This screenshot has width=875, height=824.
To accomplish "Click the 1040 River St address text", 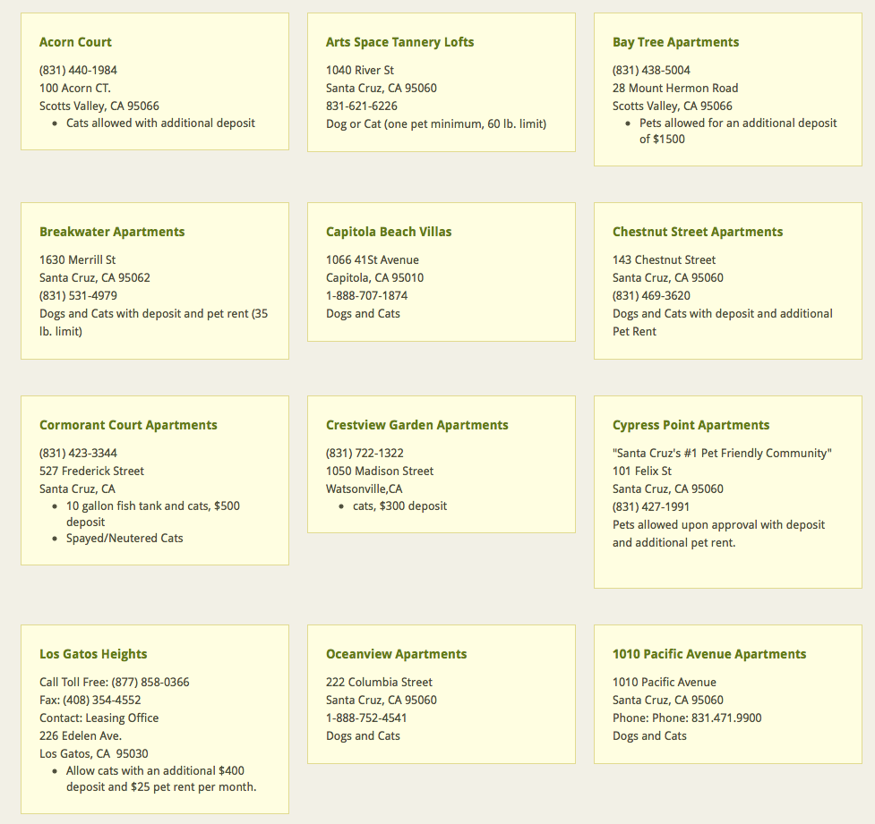I will click(x=360, y=71).
